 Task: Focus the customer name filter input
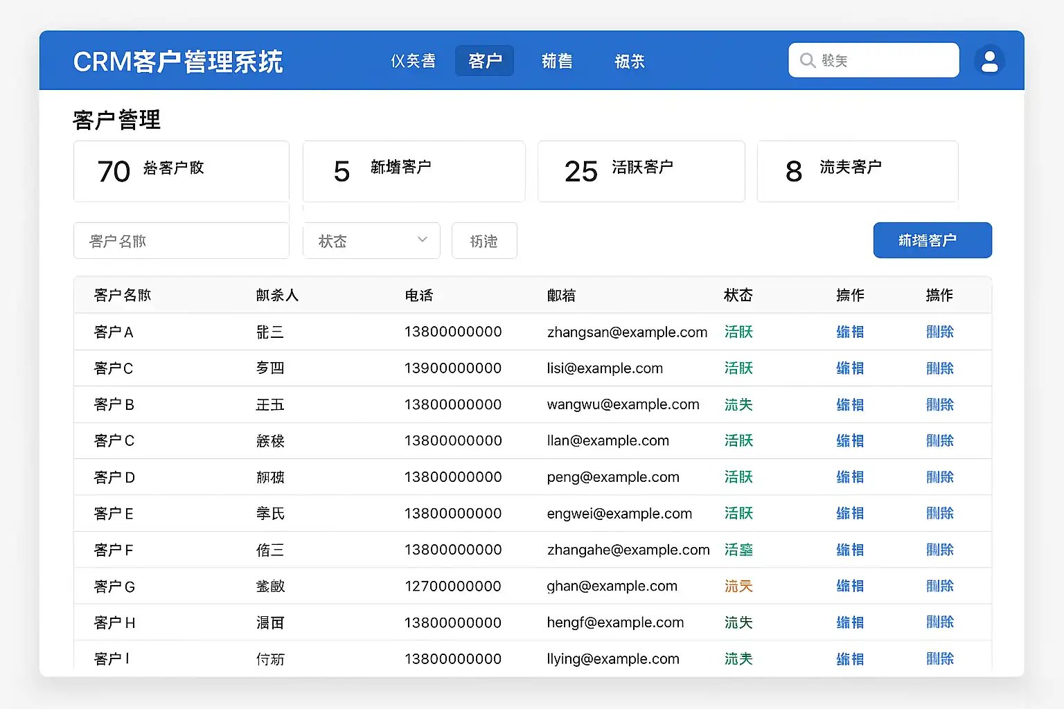coord(181,241)
